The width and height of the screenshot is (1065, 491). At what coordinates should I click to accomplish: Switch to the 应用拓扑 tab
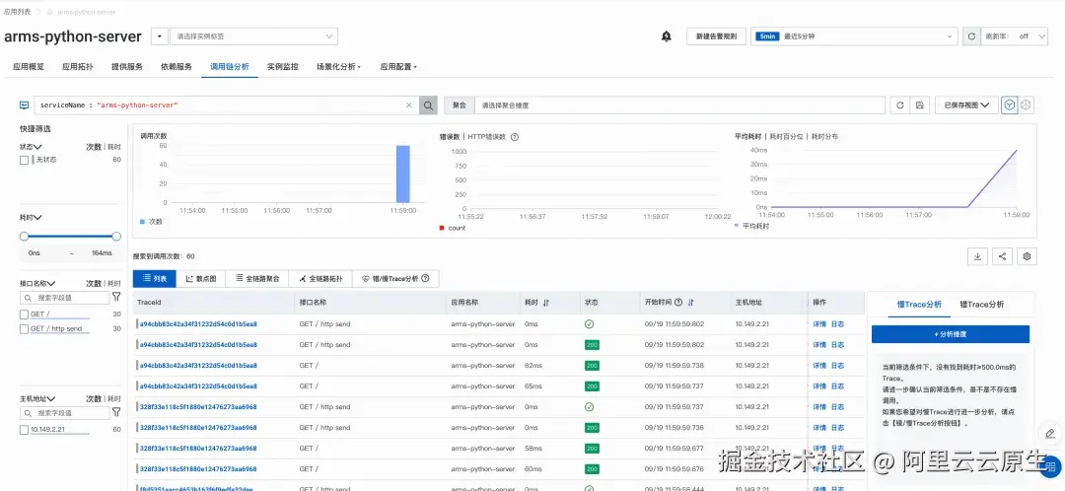tap(78, 67)
